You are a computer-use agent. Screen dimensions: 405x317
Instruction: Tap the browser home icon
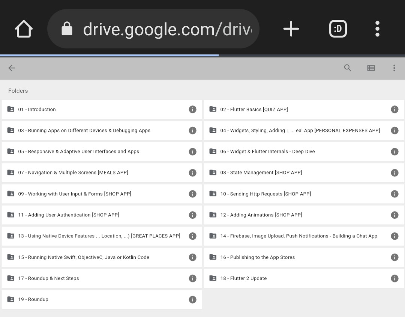click(24, 29)
